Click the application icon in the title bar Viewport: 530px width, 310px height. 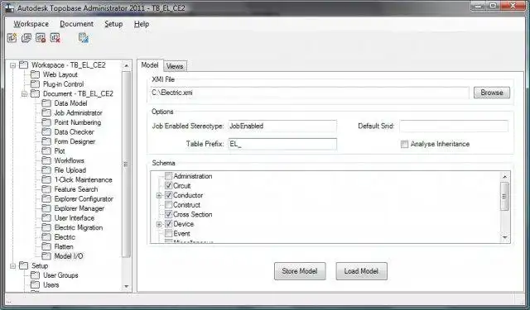(x=10, y=7)
